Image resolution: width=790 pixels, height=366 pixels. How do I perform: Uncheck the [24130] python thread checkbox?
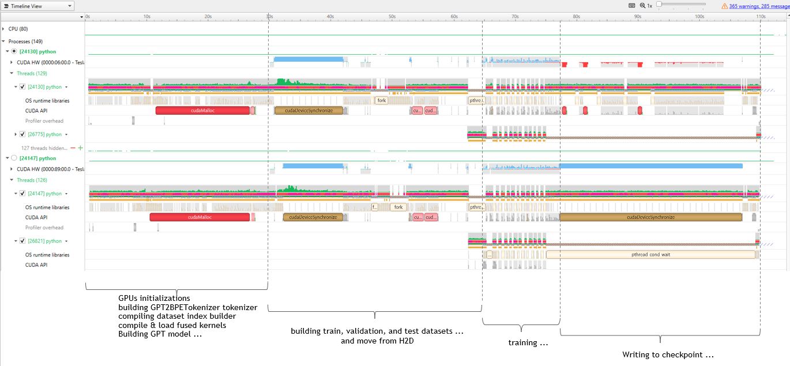click(22, 87)
